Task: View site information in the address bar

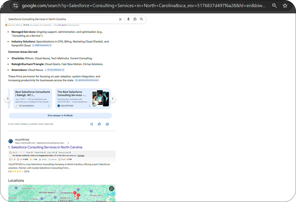Action: pos(16,6)
